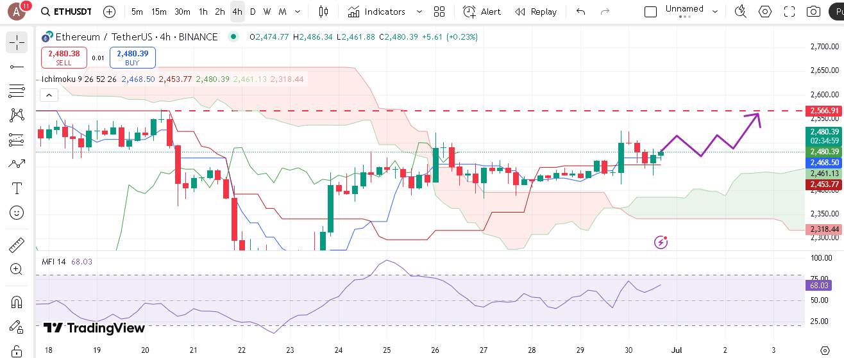The image size is (844, 358).
Task: Toggle stay in drawing mode pencil lock
Action: point(17,327)
